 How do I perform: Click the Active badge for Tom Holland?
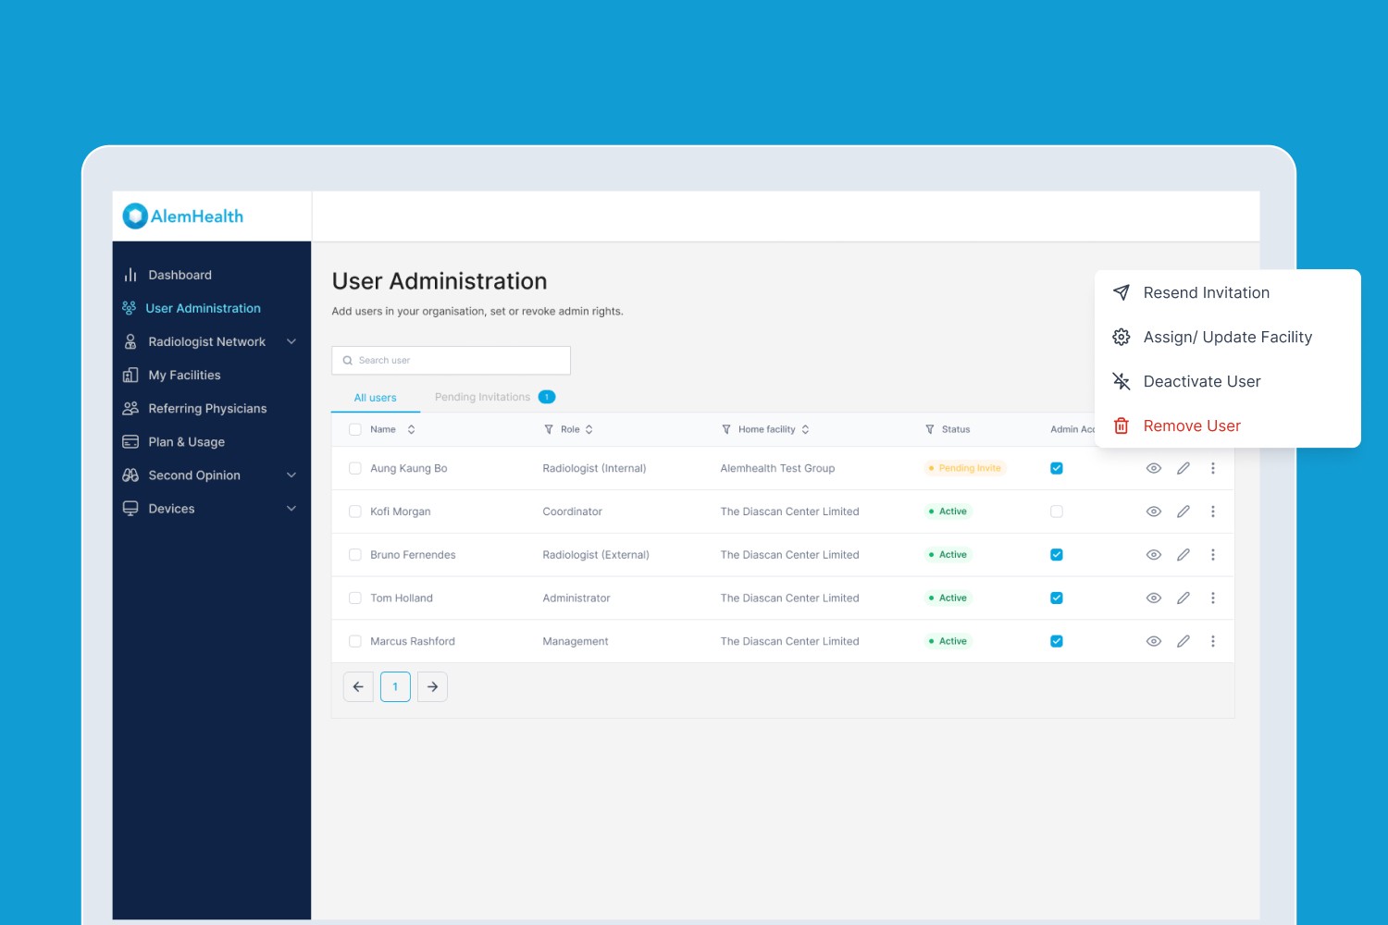click(948, 598)
